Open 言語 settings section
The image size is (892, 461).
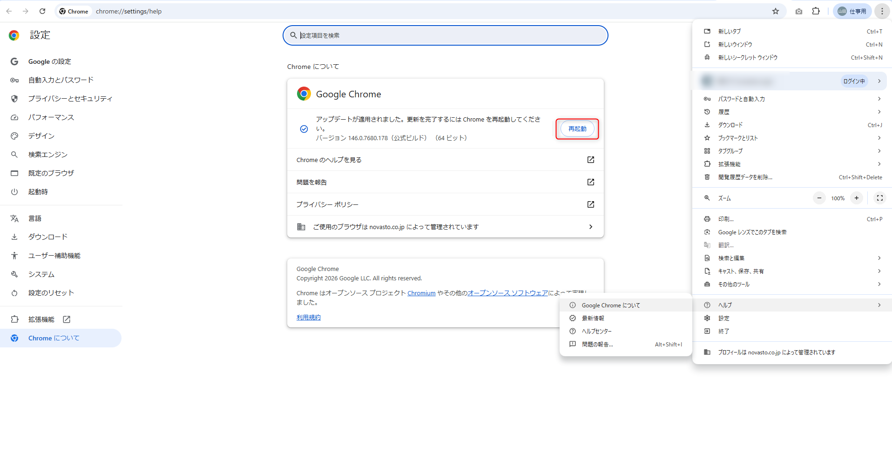tap(61, 218)
